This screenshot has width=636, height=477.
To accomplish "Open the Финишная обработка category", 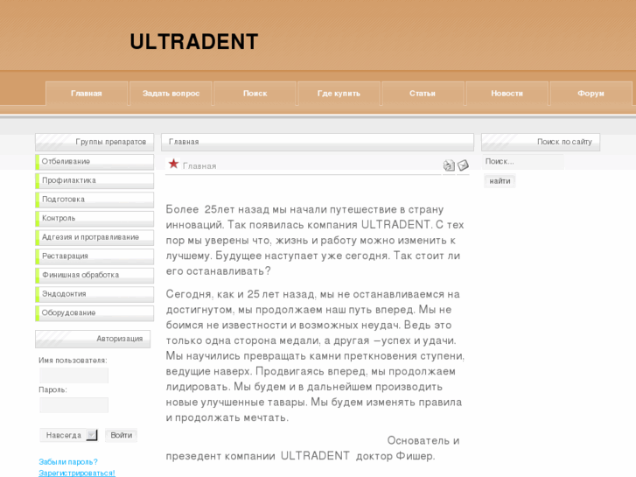I will pos(94,275).
